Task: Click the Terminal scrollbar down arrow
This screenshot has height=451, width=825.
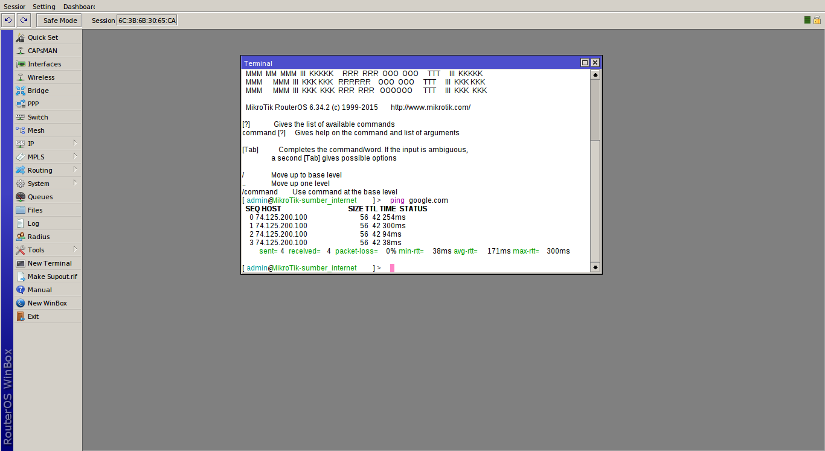Action: [595, 267]
